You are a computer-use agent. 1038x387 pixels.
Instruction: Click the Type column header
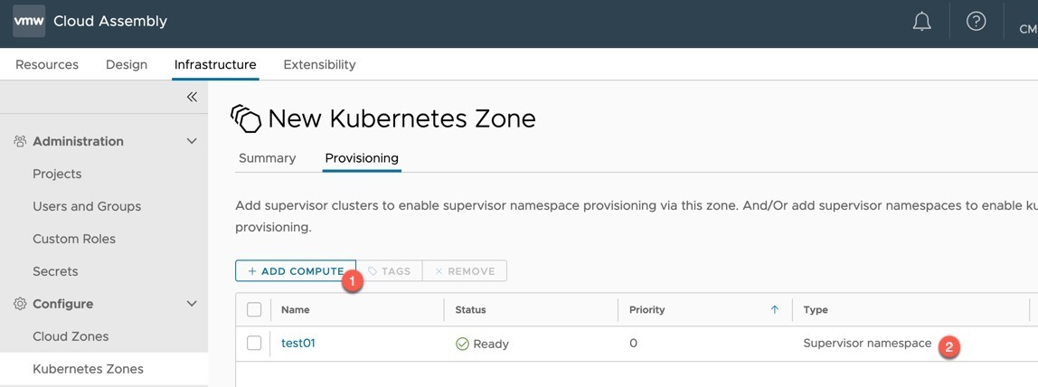[816, 309]
